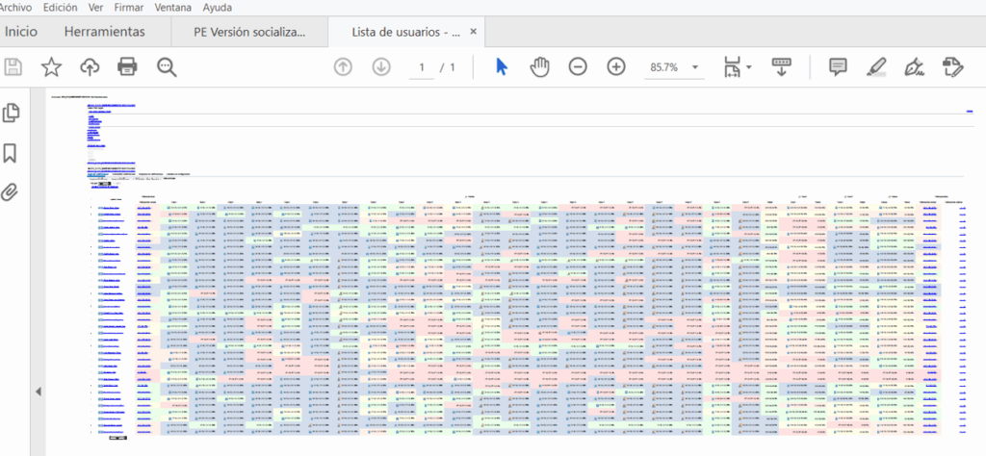Image resolution: width=986 pixels, height=456 pixels.
Task: Click the Save file icon
Action: (x=13, y=66)
